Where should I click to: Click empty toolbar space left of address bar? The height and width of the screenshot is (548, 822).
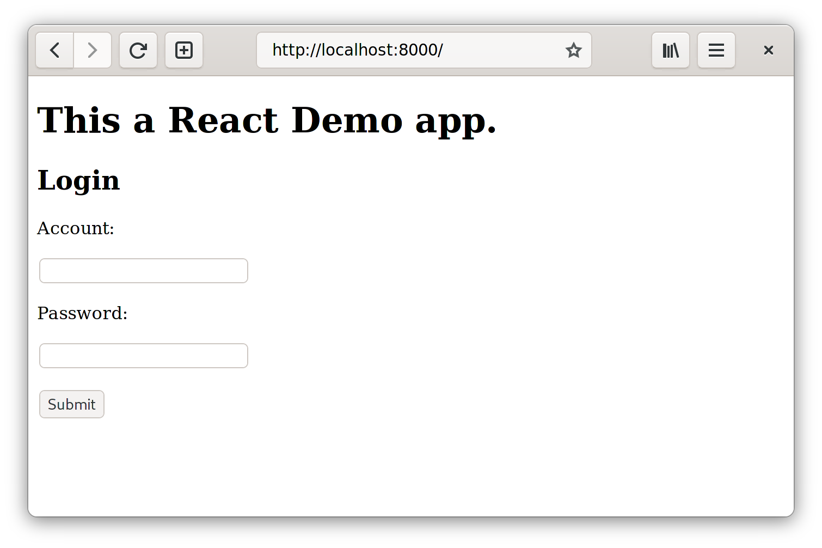point(230,50)
